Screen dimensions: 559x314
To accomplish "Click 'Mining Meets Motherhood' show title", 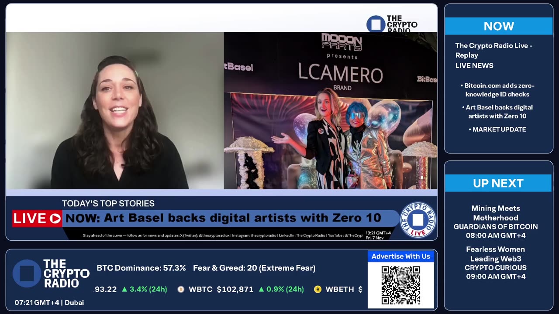I will coord(496,213).
